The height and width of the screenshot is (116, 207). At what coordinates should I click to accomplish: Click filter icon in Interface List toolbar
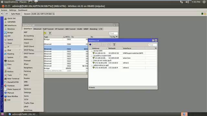[x=50, y=33]
